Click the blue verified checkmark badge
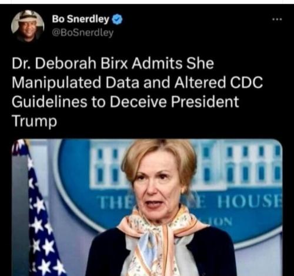The height and width of the screenshot is (276, 294). pos(117,19)
